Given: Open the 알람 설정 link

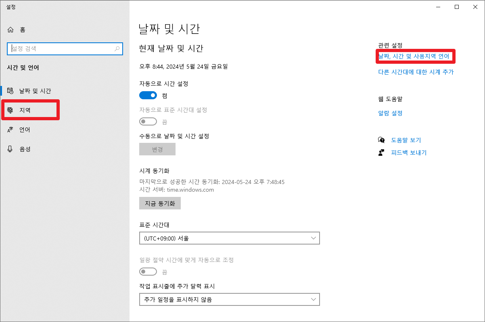Looking at the screenshot, I should (x=390, y=113).
